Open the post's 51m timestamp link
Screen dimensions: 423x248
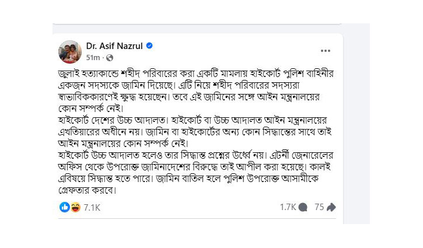click(x=92, y=57)
